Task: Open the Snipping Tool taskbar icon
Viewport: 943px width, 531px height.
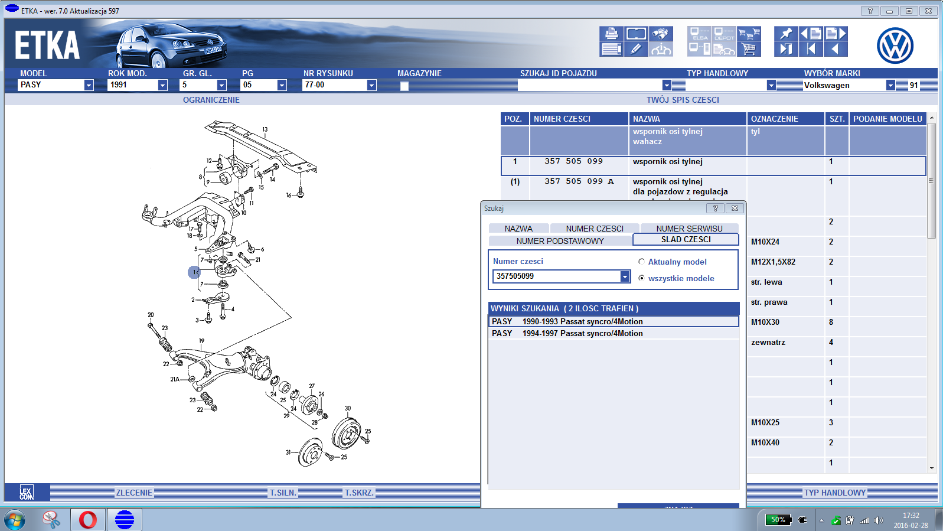Action: pos(51,520)
